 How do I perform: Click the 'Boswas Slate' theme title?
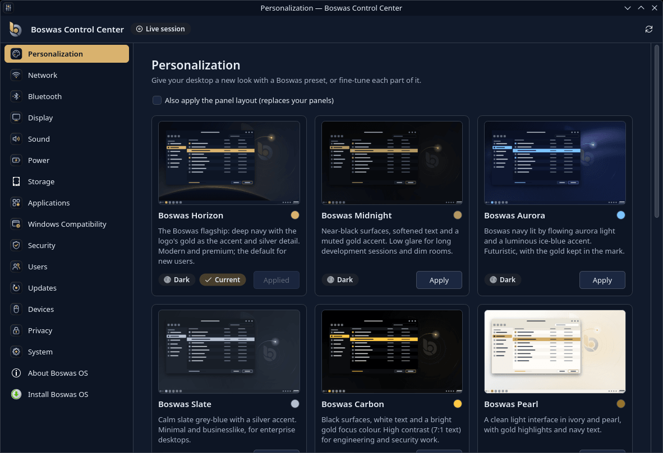point(185,404)
